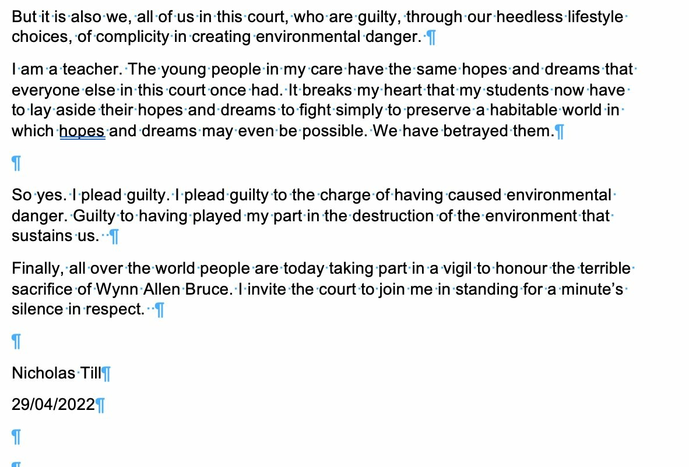
Task: Click the empty paragraph mark above 'Nicholas Till'
Action: [x=16, y=342]
